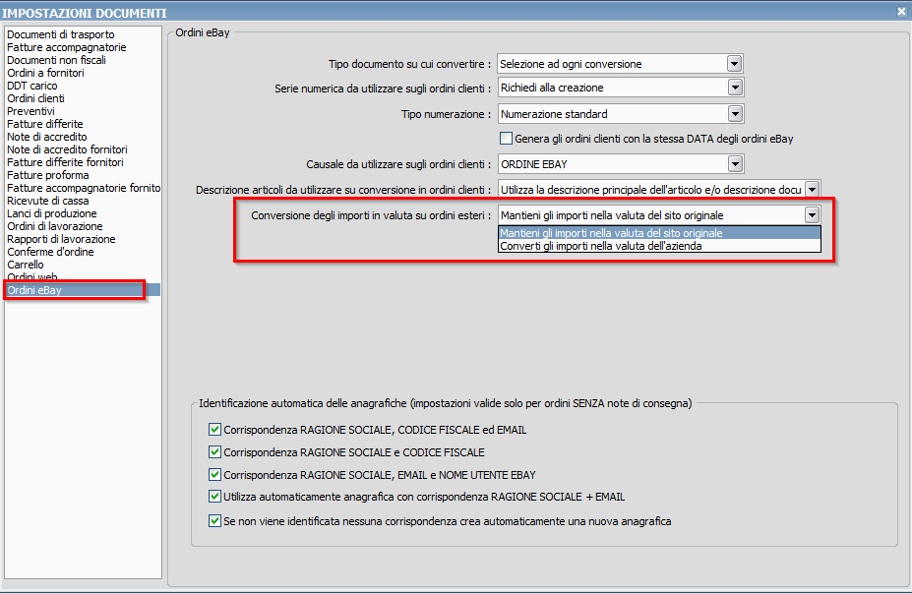Uncheck Utilizza automaticamente anagrafica checkbox
The width and height of the screenshot is (912, 594).
point(214,497)
